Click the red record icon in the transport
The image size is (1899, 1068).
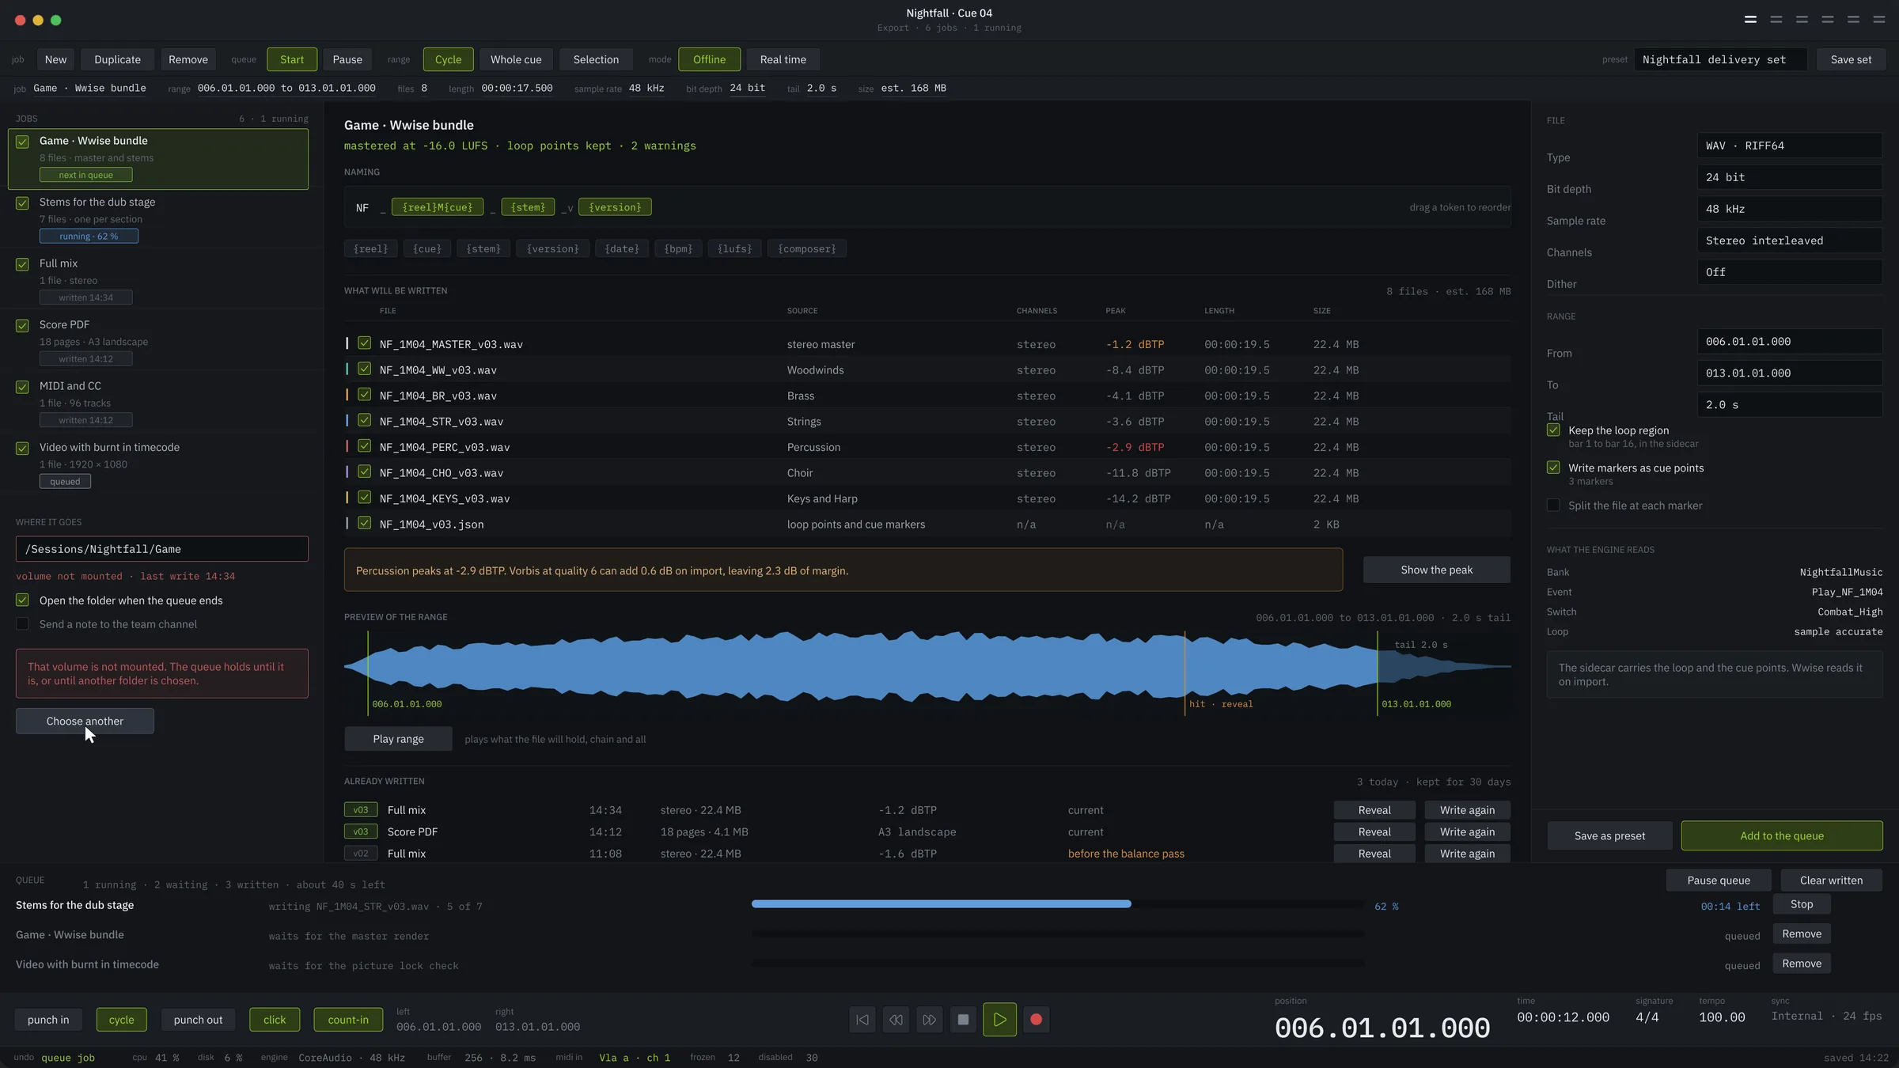click(1036, 1020)
